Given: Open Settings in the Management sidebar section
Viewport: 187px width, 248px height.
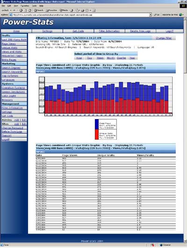Looking at the screenshot, I should tap(7, 112).
